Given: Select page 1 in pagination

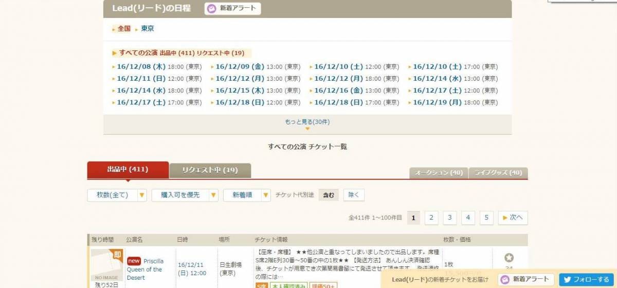Looking at the screenshot, I should tap(413, 218).
